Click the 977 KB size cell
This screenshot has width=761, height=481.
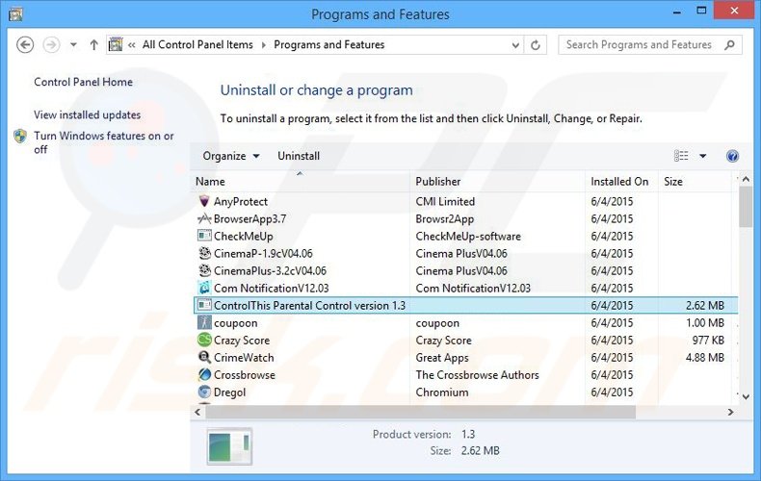(x=708, y=341)
